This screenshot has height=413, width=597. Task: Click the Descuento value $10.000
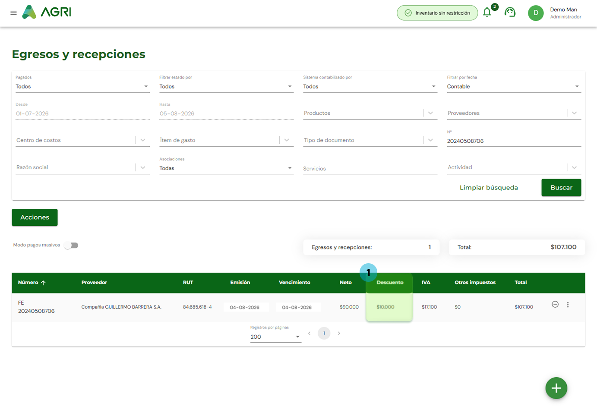[385, 307]
